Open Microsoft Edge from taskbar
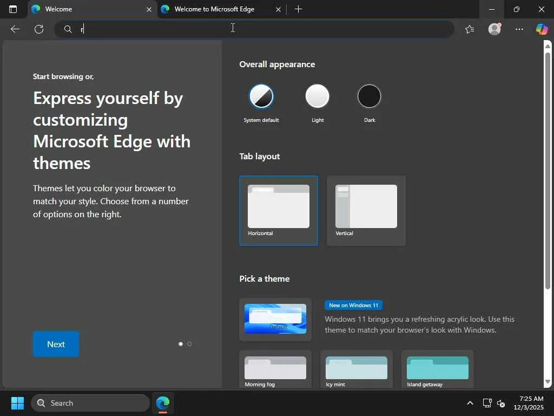Screen dimensions: 554x416 coord(163,403)
